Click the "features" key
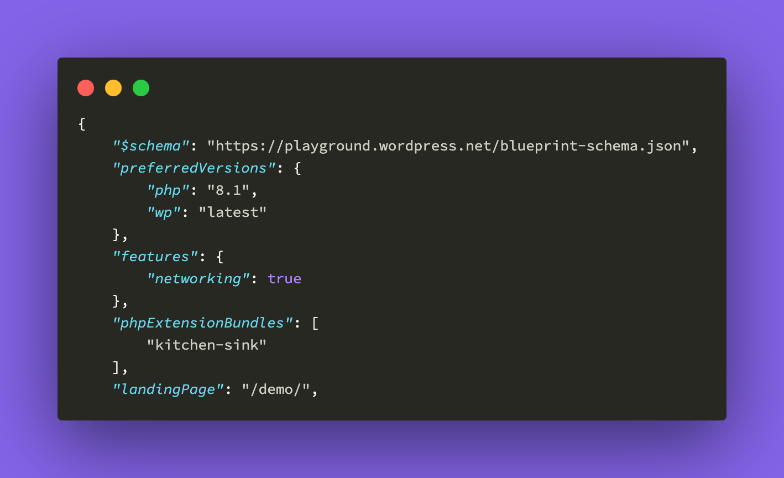784x478 pixels. 155,257
